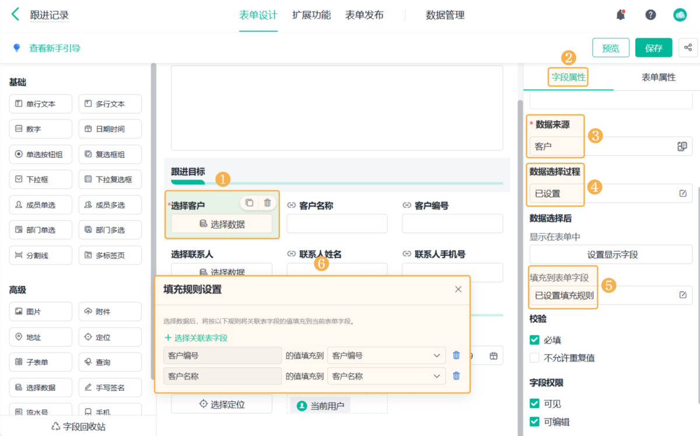The height and width of the screenshot is (436, 700).
Task: Close the 填充规则设置 dialog
Action: point(458,289)
